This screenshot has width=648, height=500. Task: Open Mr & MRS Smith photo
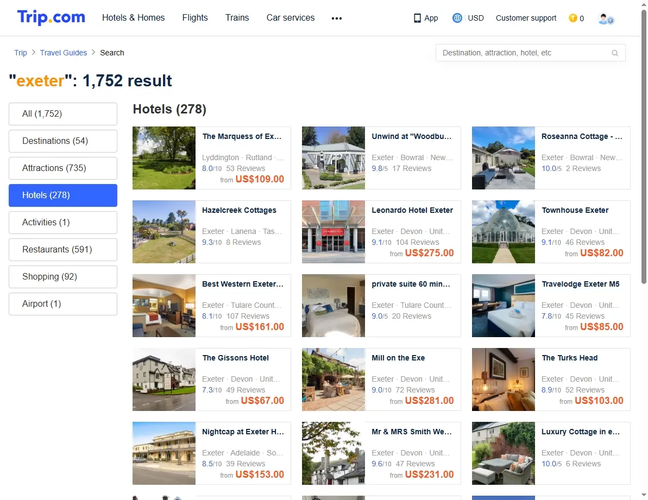point(333,453)
